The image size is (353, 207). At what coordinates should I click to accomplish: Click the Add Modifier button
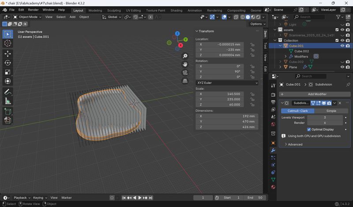(315, 94)
